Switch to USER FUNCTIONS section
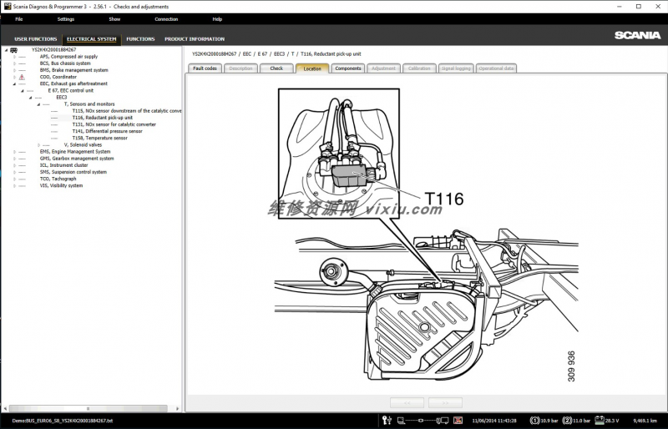This screenshot has height=429, width=668. 35,38
